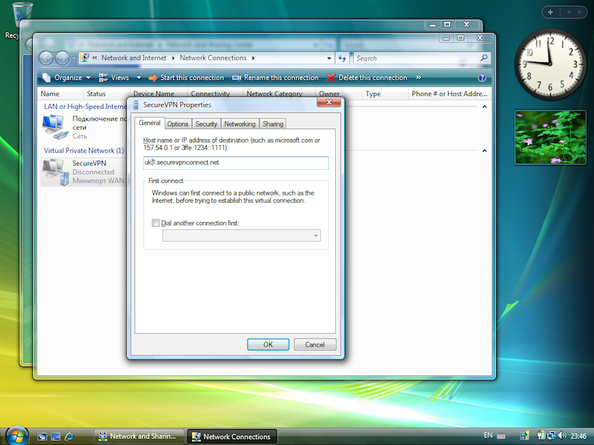594x445 pixels.
Task: Expand the arrow after Network Connections breadcrumb
Action: pos(253,58)
